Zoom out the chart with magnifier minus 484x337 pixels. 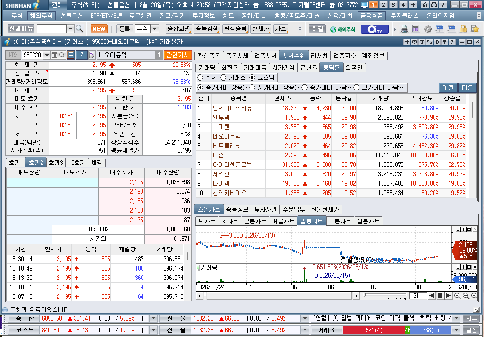(x=466, y=296)
